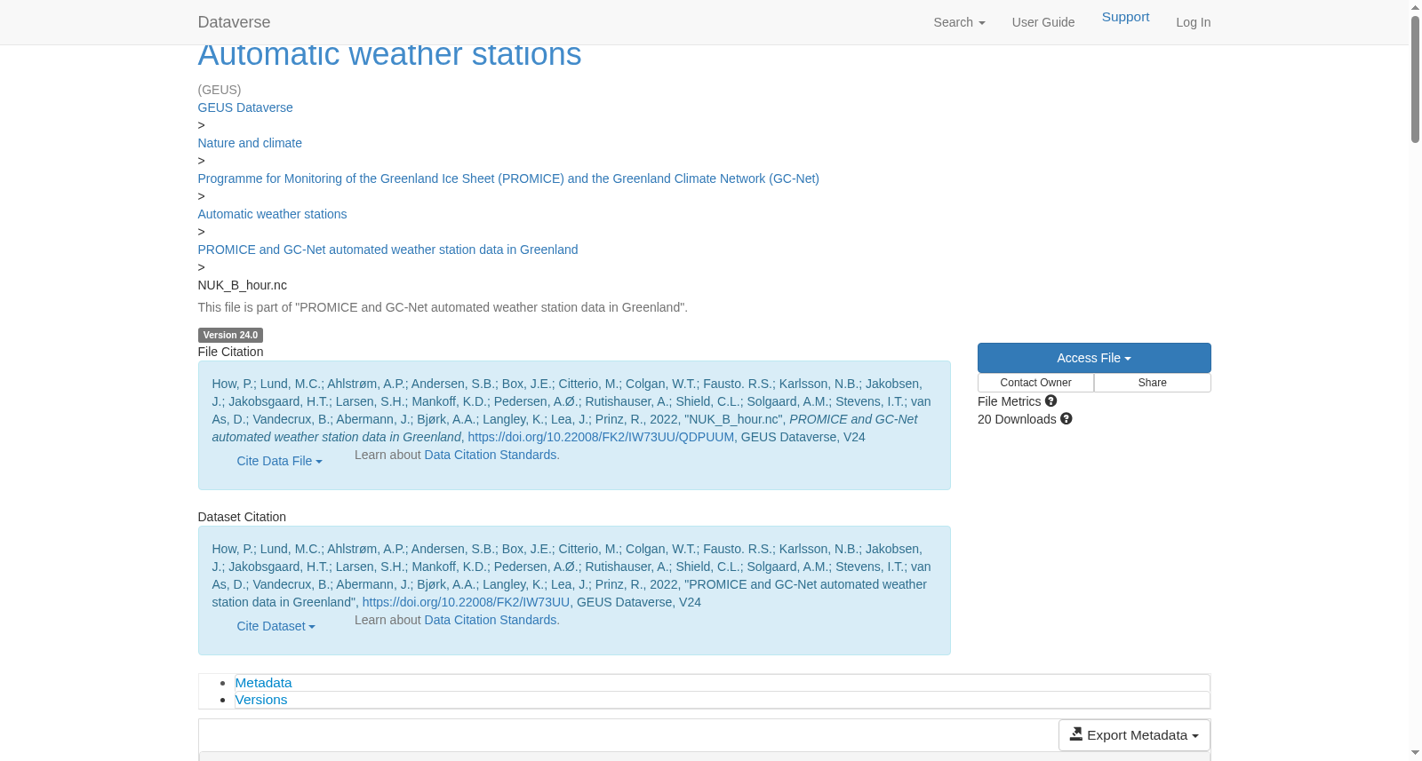Click the Export Metadata download icon

point(1076,734)
